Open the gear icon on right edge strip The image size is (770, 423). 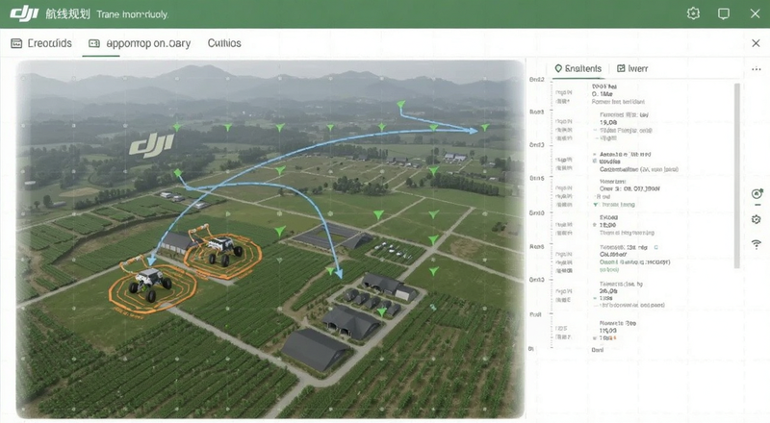pos(757,219)
